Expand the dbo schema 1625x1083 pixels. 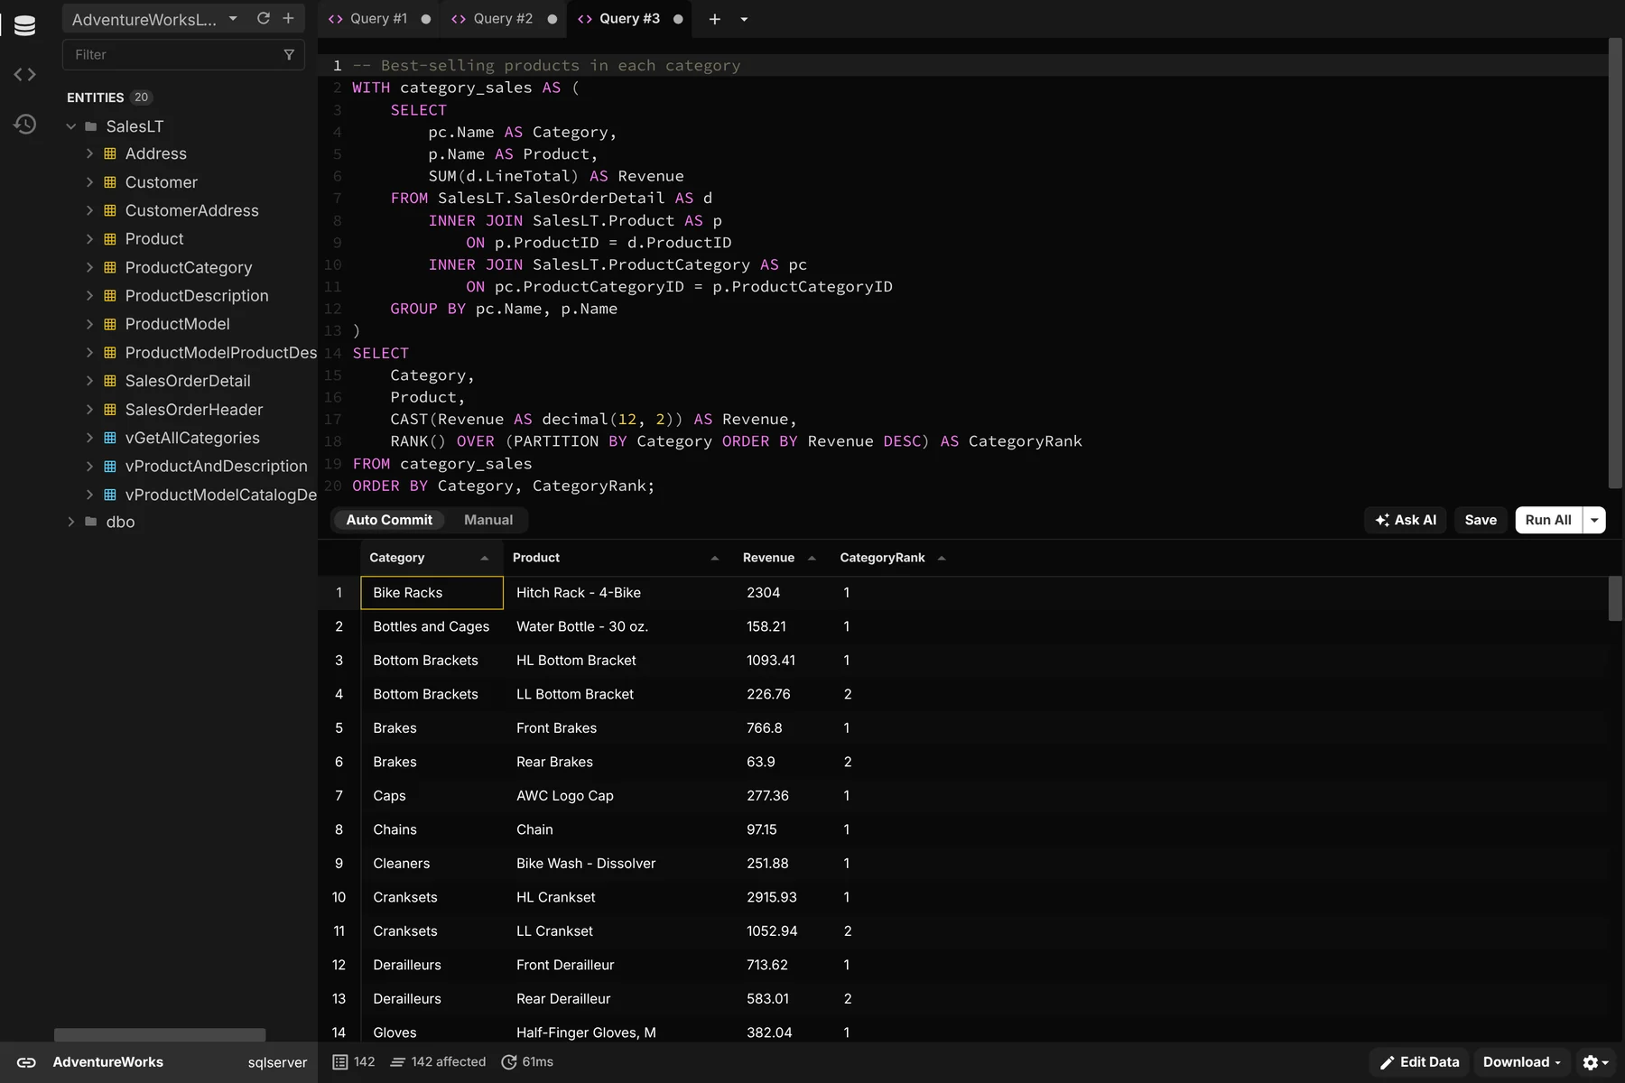click(x=71, y=522)
